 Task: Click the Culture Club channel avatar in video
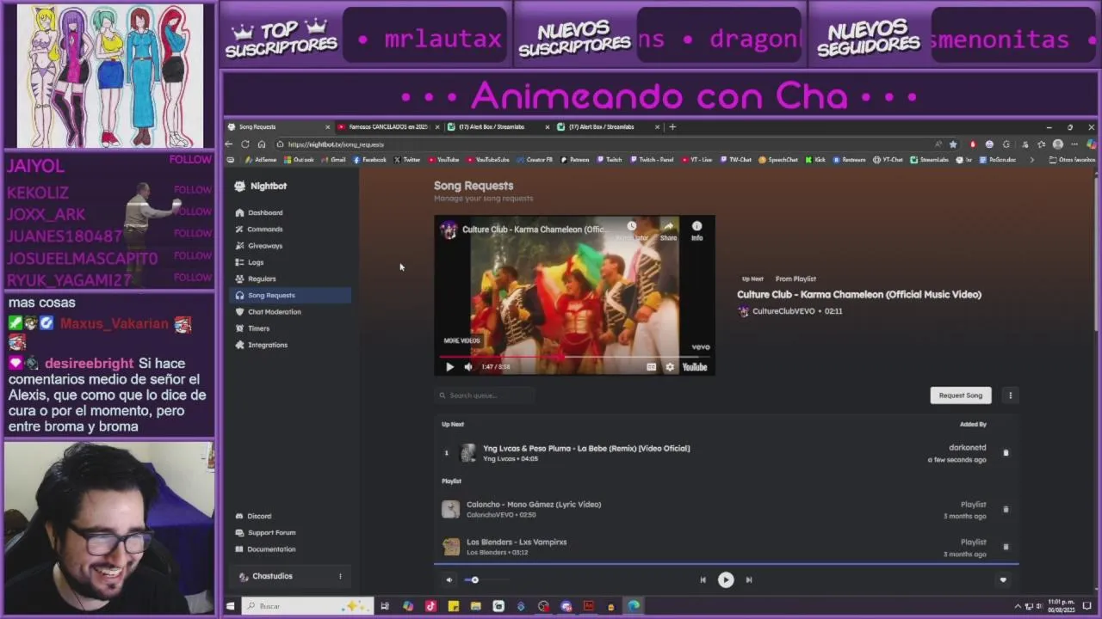449,230
